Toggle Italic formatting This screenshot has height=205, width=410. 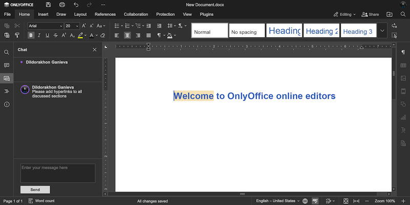tap(39, 35)
